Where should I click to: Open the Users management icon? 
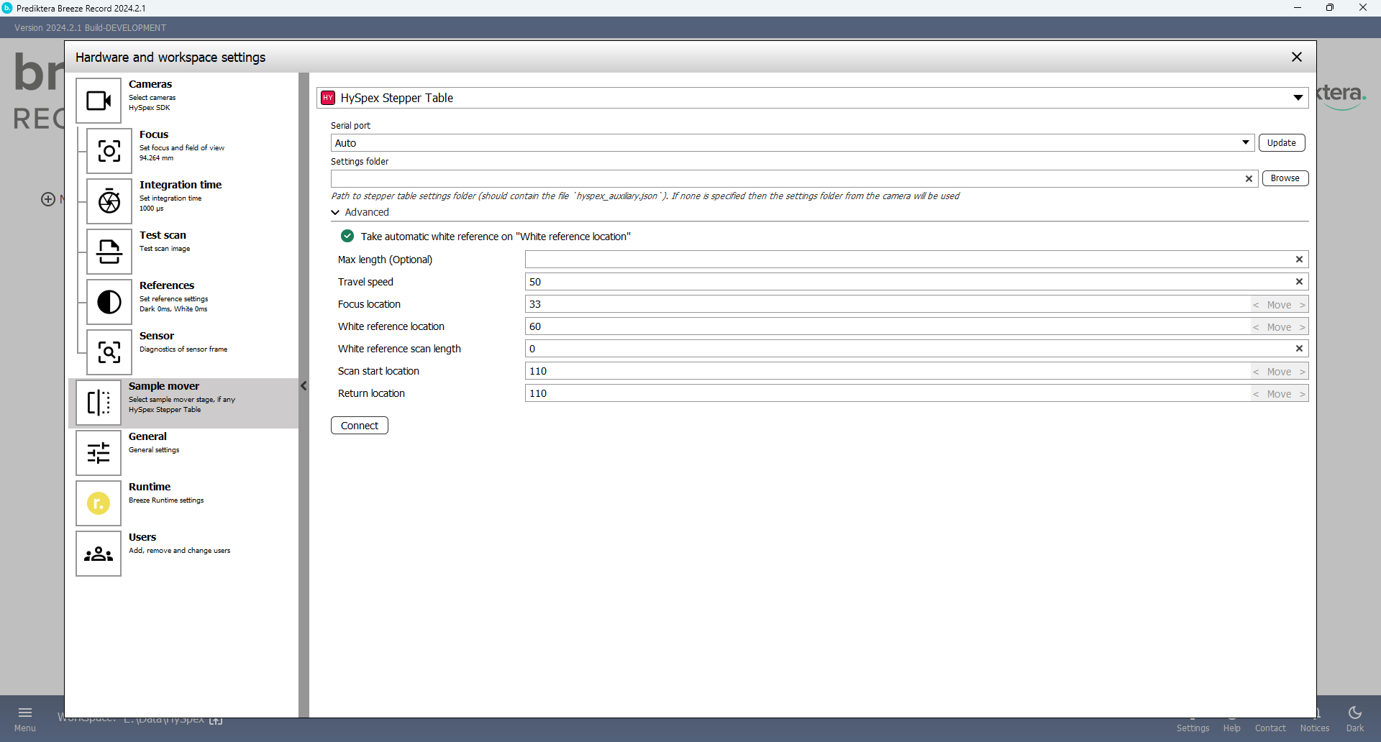tap(99, 554)
